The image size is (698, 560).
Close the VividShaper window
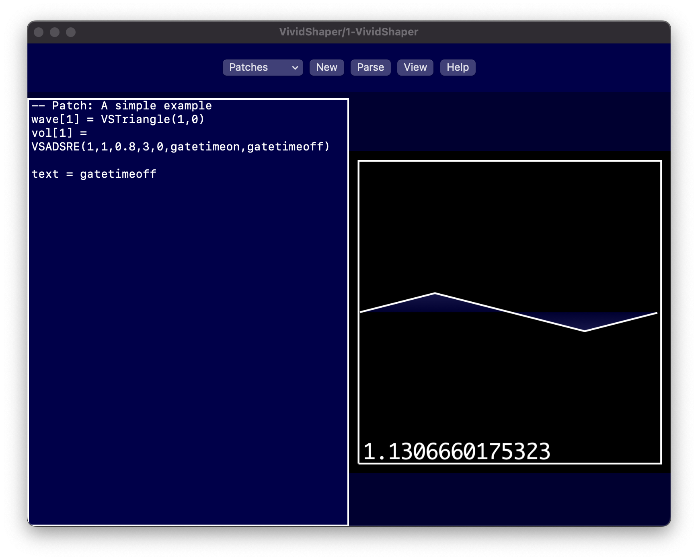coord(39,32)
